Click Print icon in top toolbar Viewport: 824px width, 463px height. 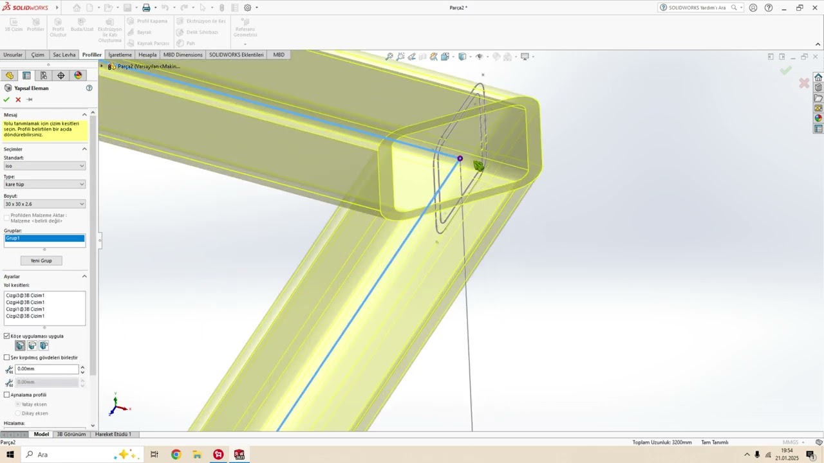(146, 8)
